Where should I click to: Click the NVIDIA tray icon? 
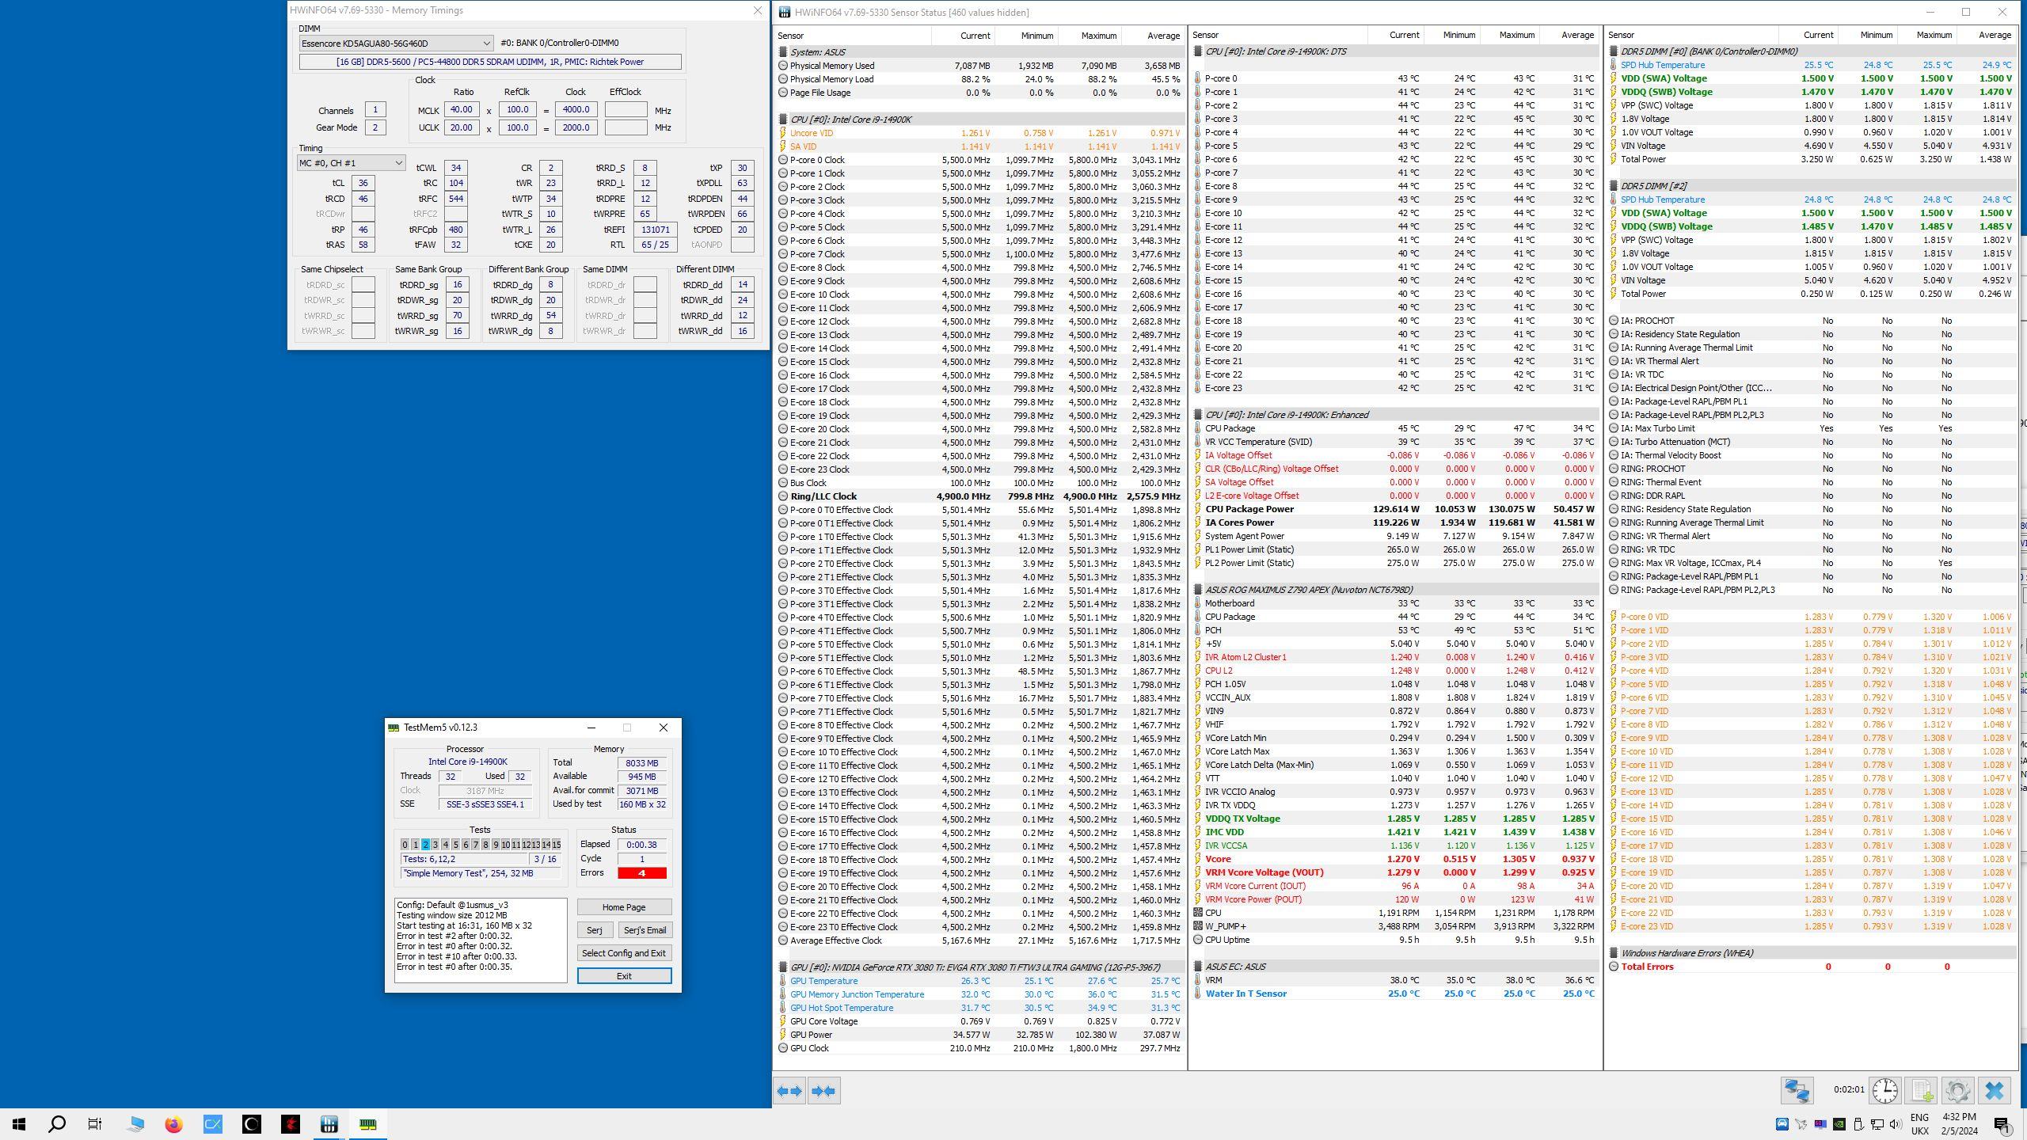pyautogui.click(x=1839, y=1124)
